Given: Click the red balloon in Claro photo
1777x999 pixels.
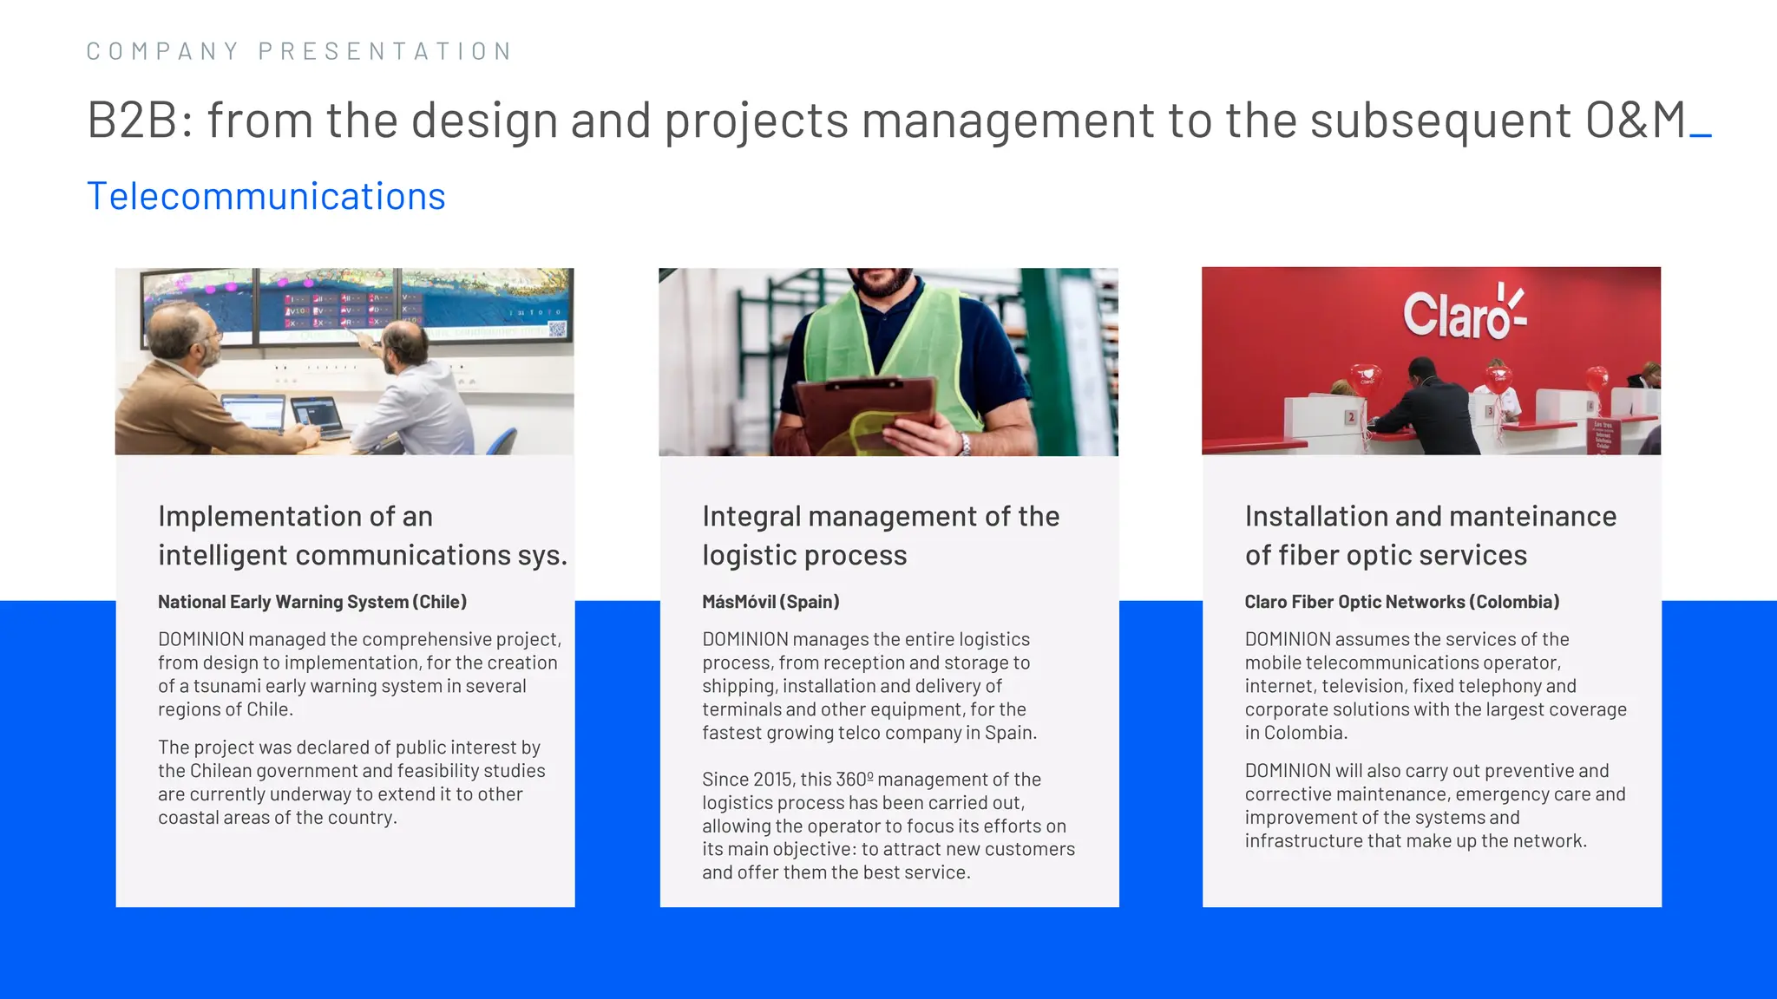Looking at the screenshot, I should (1365, 380).
